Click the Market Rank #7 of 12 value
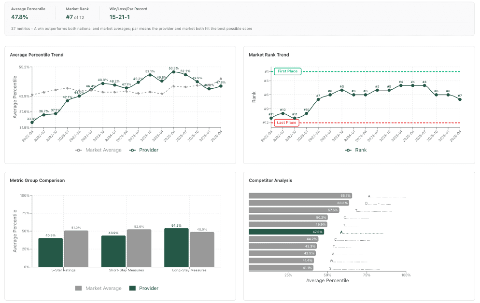Viewport: 480px width, 303px height. [75, 17]
